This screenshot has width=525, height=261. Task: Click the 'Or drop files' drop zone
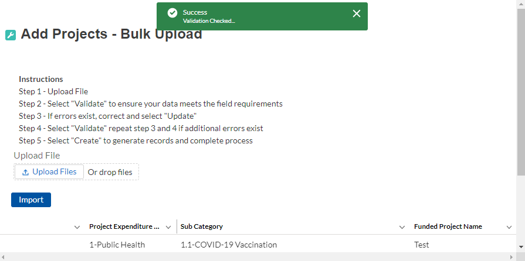coord(110,172)
